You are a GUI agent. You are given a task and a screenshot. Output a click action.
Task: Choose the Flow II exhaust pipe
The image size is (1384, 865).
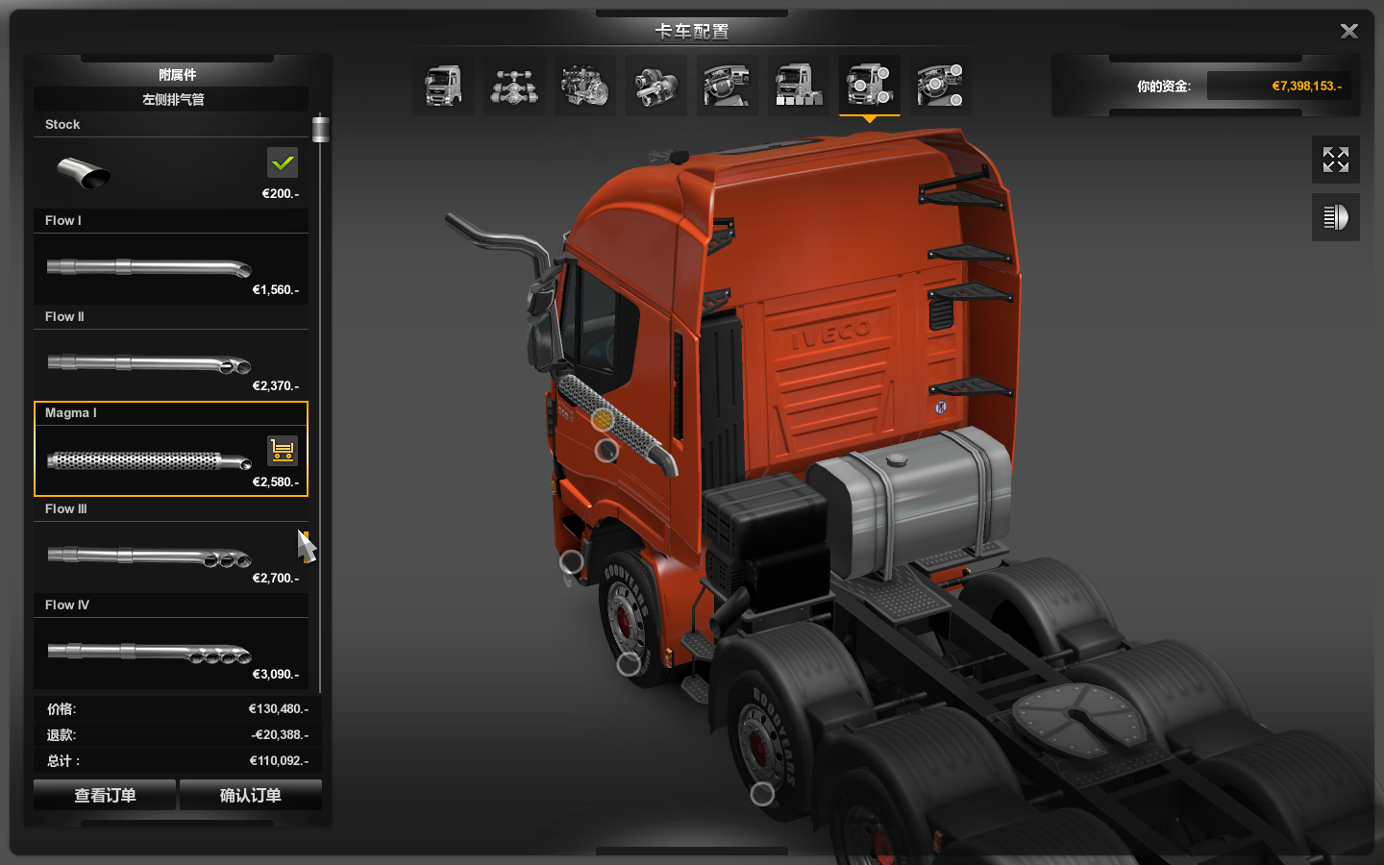pyautogui.click(x=171, y=364)
